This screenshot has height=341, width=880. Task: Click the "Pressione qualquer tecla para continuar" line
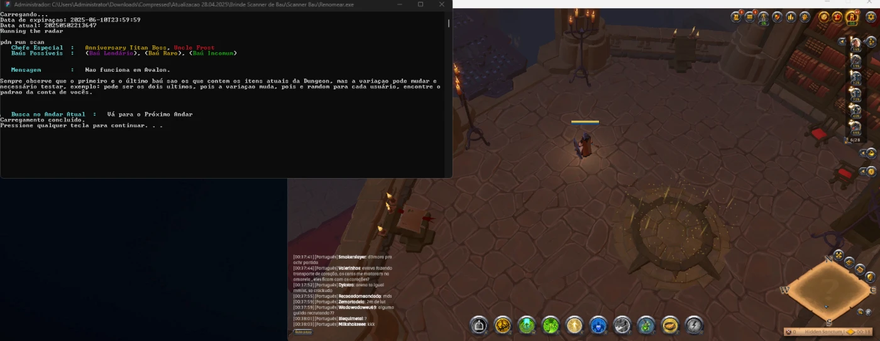coord(82,126)
